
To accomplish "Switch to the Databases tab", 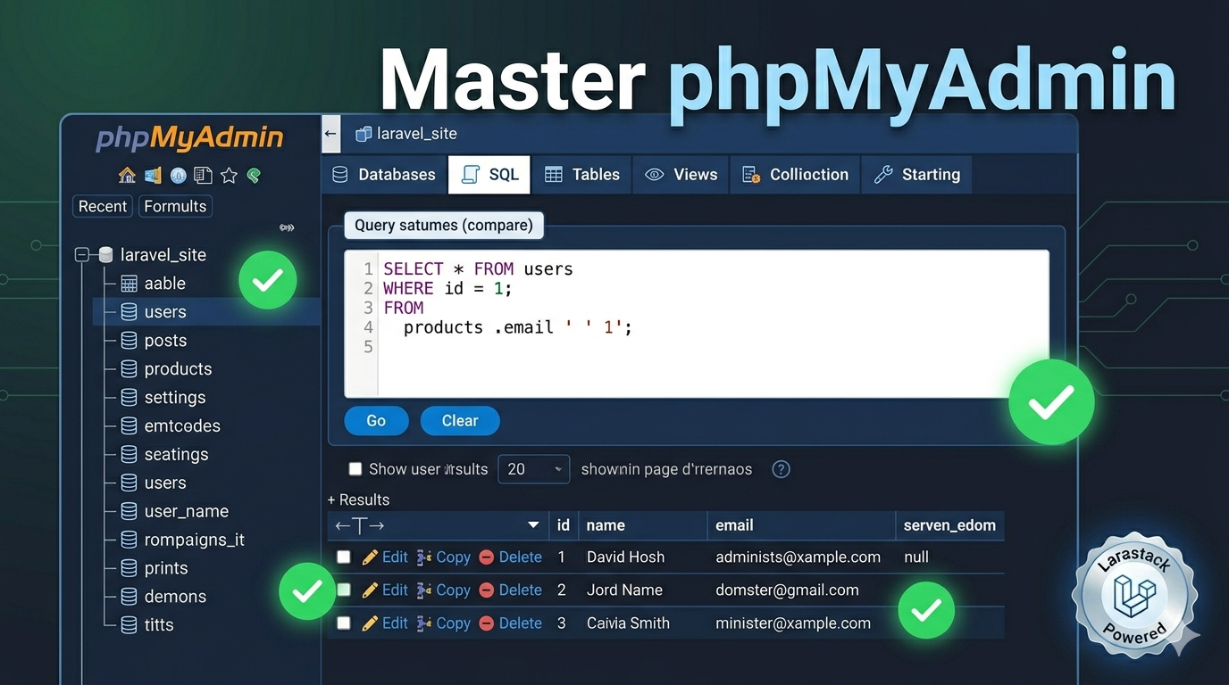I will pos(383,175).
